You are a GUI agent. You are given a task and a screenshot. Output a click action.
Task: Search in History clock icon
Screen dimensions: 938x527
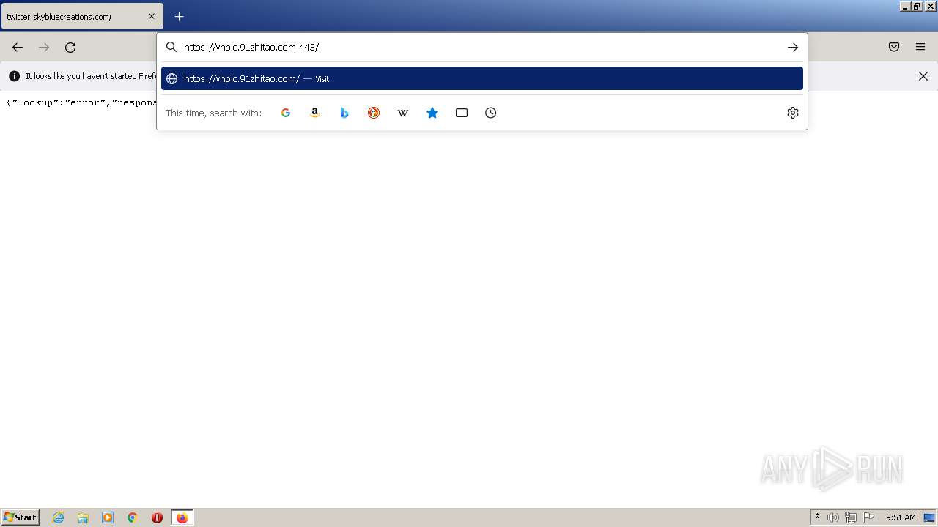pos(491,113)
